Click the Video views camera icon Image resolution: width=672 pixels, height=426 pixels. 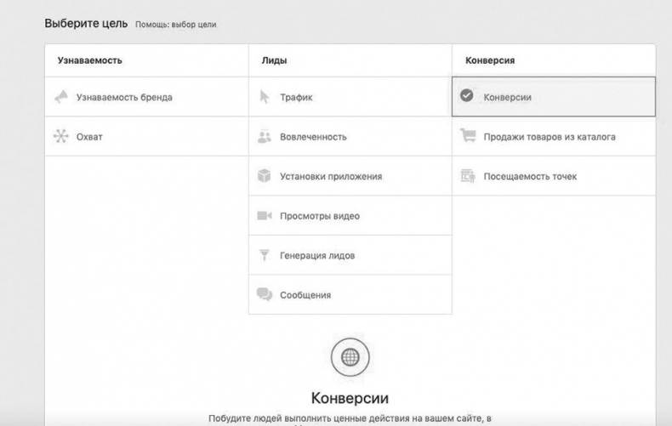(264, 216)
